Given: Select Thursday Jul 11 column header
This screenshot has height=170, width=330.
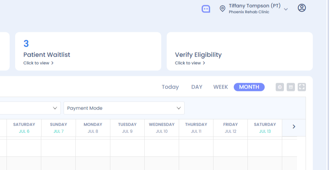Looking at the screenshot, I should 196,128.
